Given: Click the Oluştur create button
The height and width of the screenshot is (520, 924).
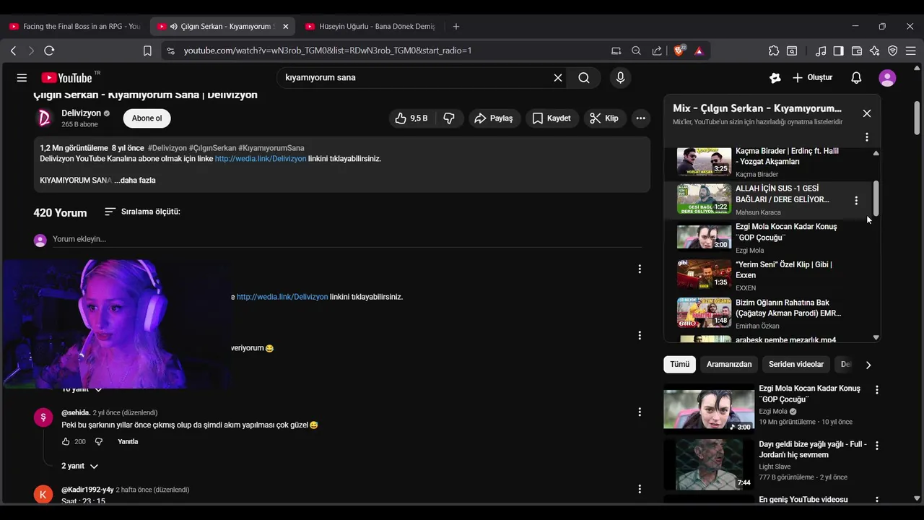Looking at the screenshot, I should (813, 78).
